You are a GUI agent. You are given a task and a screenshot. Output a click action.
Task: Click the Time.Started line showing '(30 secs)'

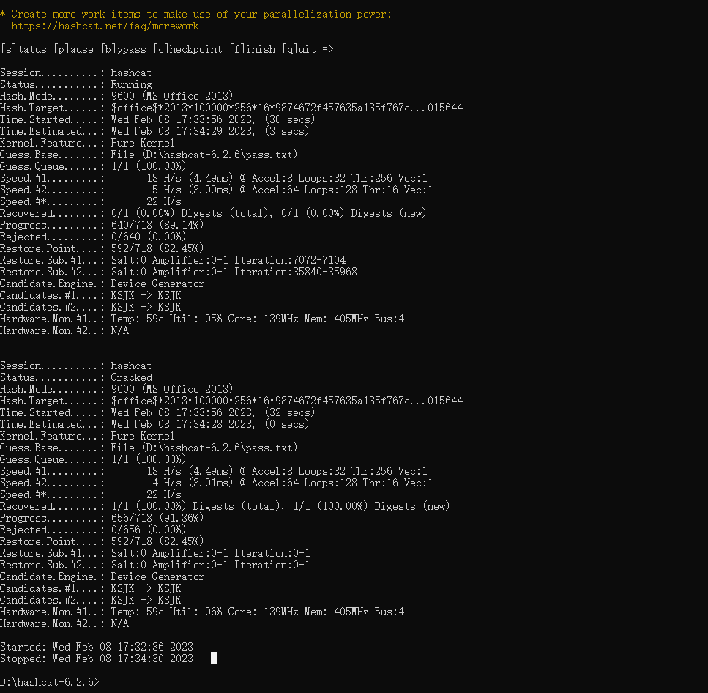tap(157, 119)
